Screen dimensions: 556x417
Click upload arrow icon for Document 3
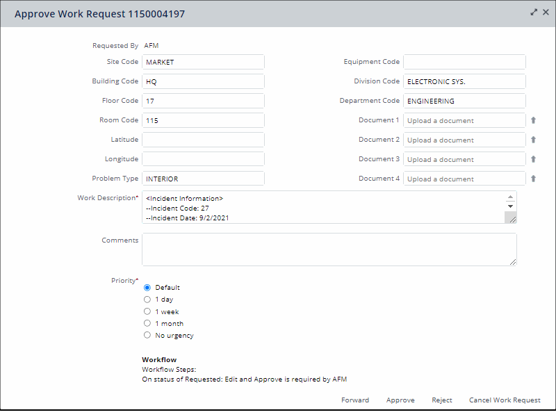click(x=534, y=159)
